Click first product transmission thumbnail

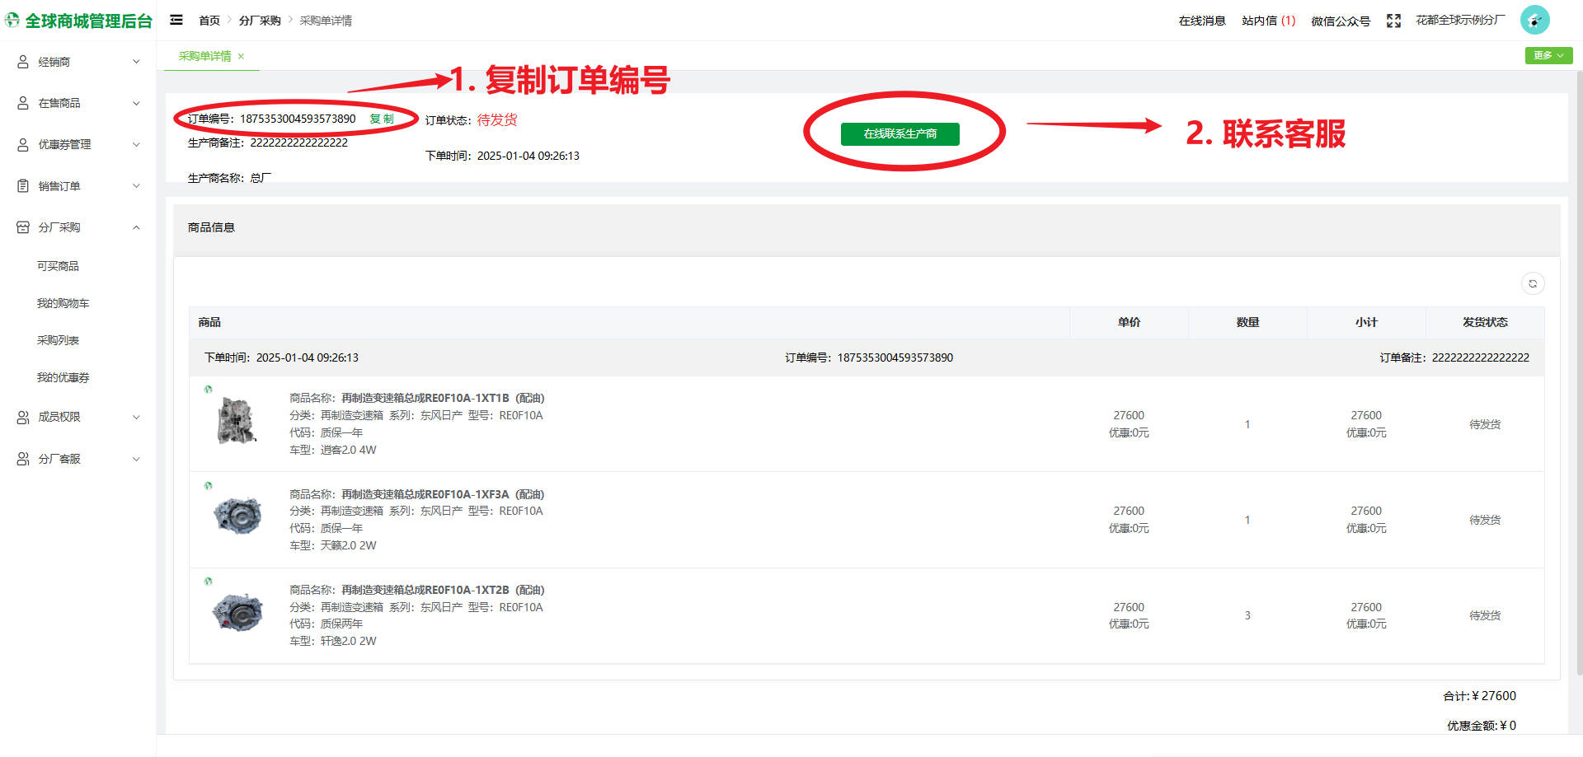(x=237, y=421)
